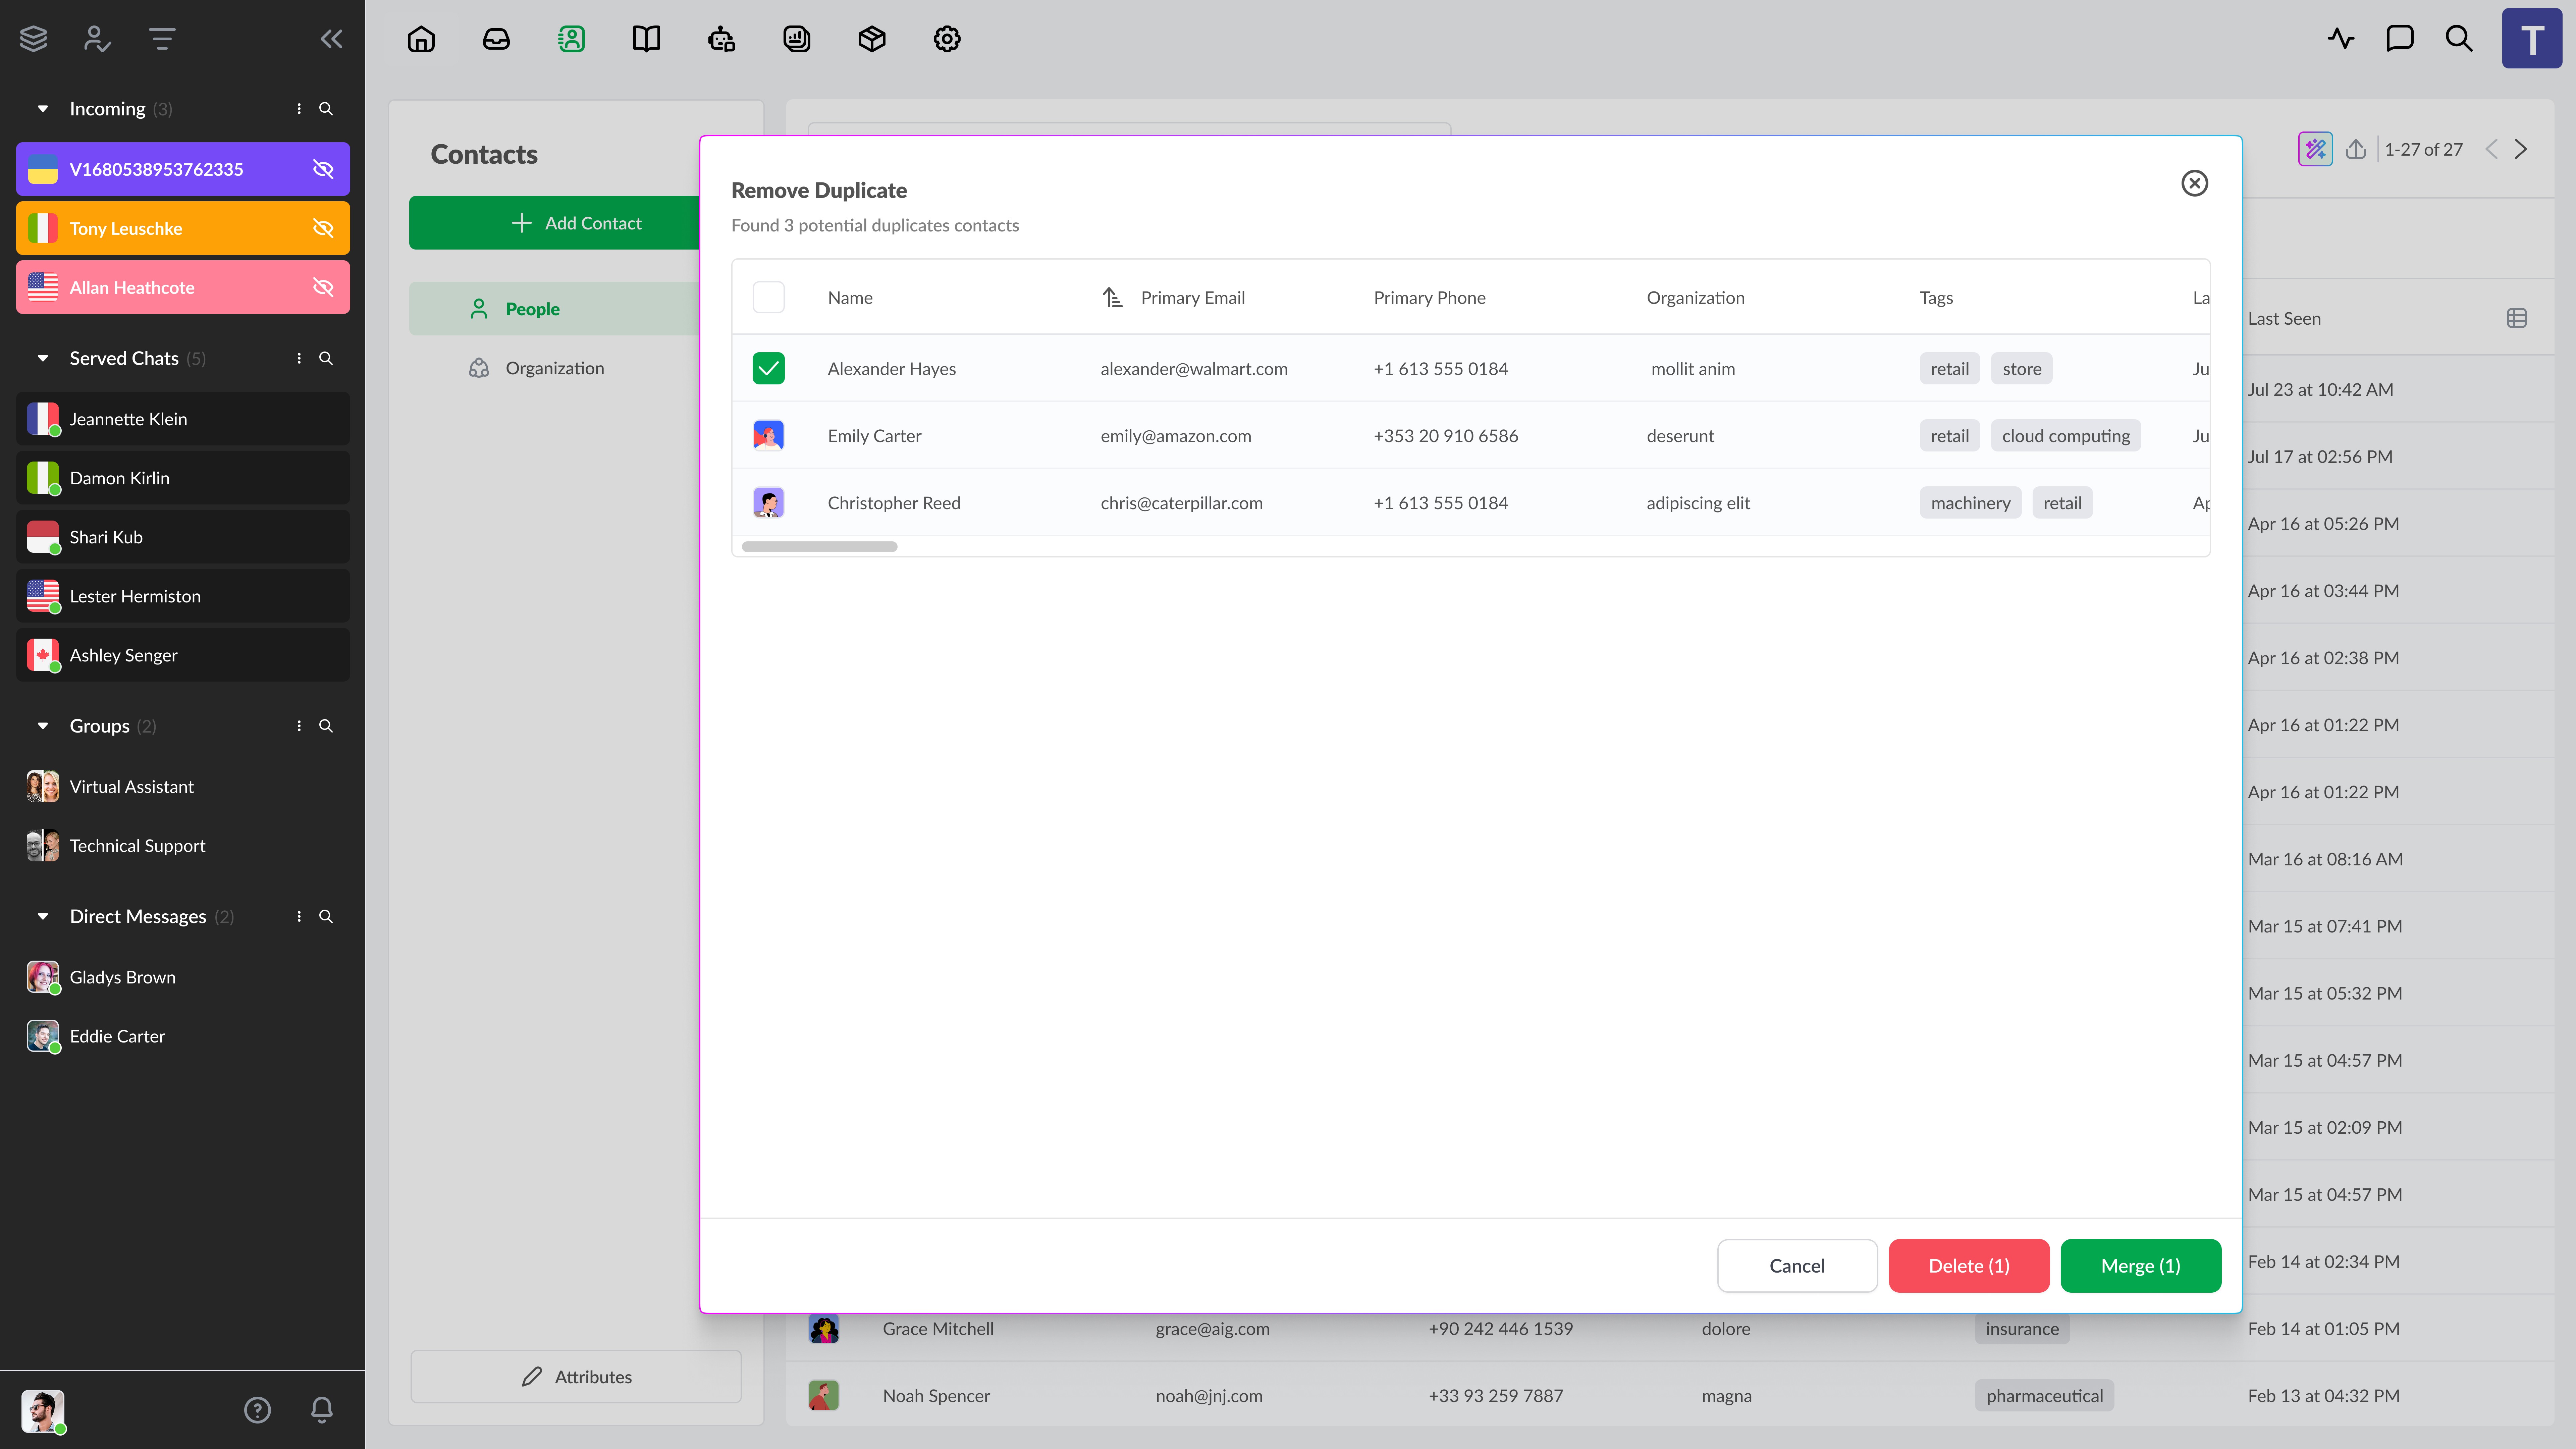Image resolution: width=2576 pixels, height=1449 pixels.
Task: Toggle visibility eye on Tony Leuschke chat
Action: 323,228
